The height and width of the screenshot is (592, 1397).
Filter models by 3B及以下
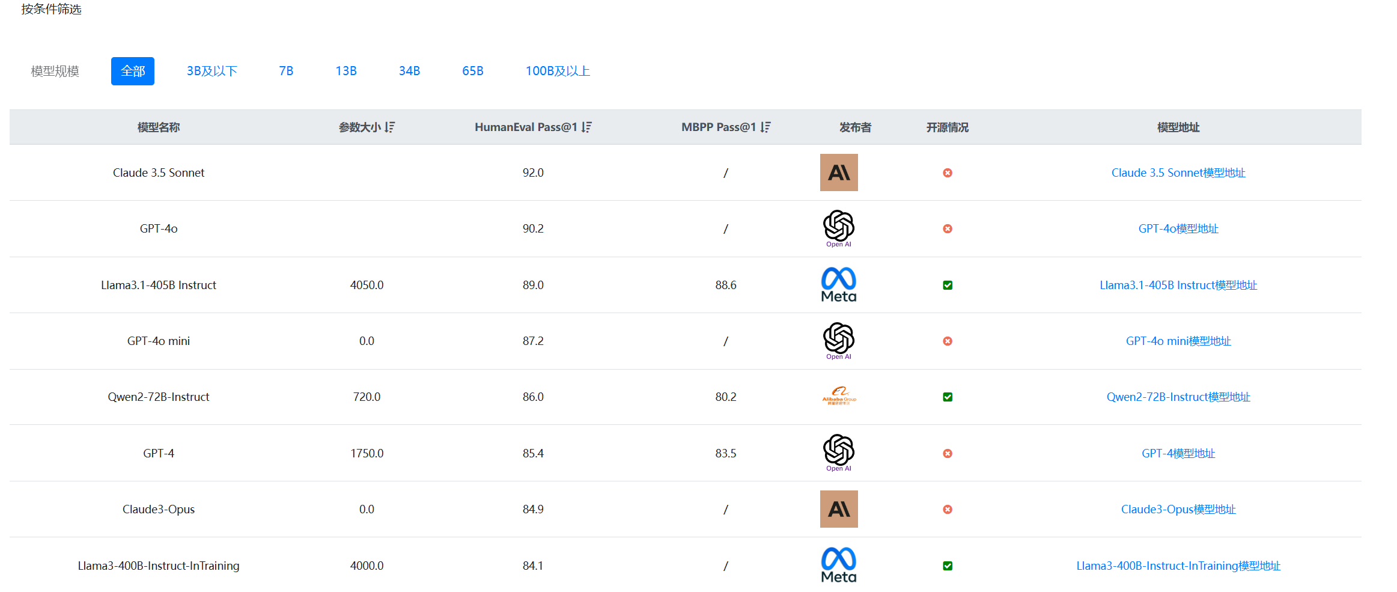(x=212, y=71)
